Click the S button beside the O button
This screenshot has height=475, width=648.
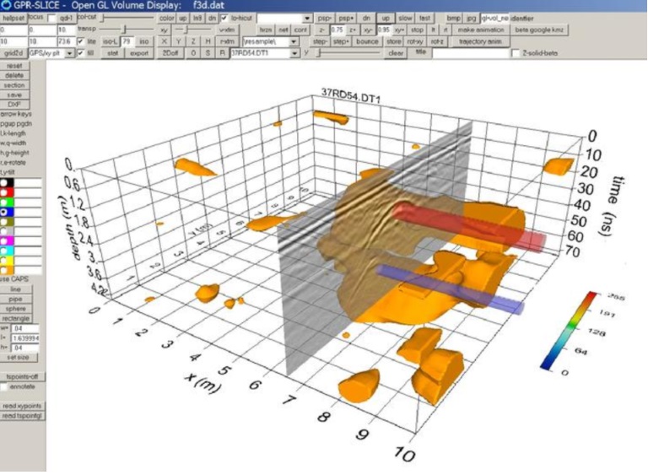tap(208, 53)
